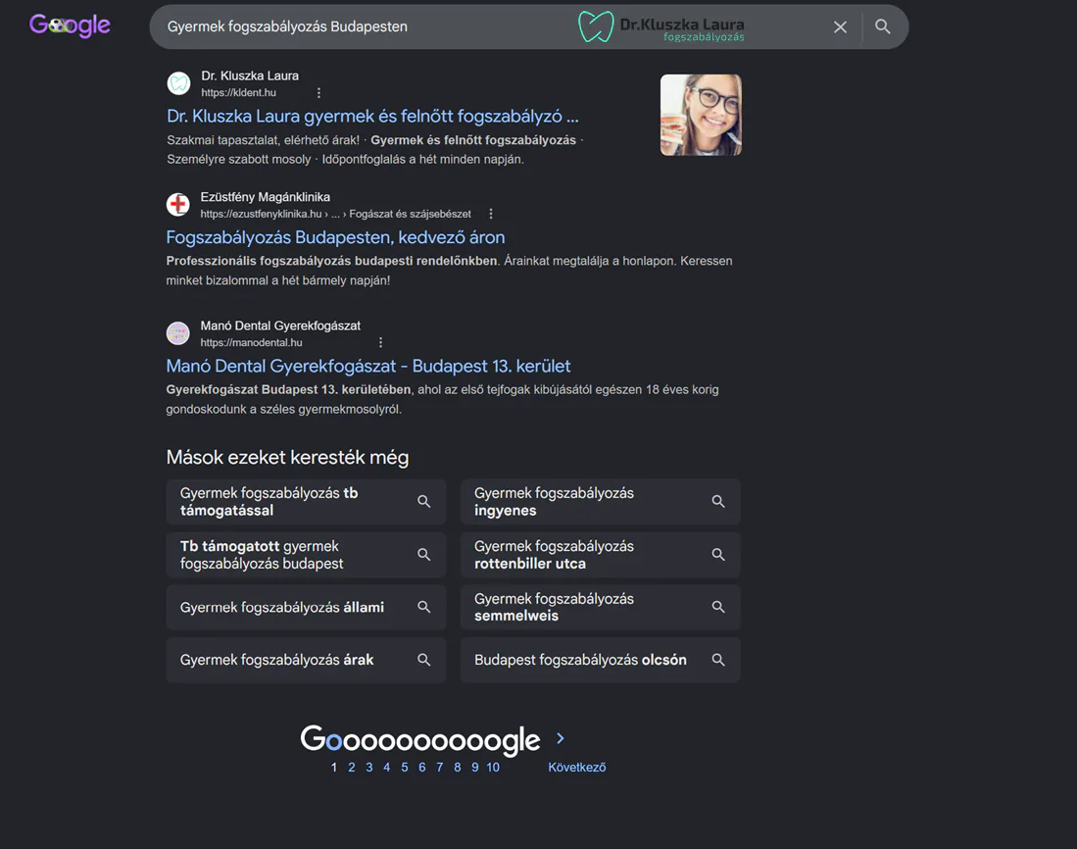Click the https://kldent.hu URL text
Viewport: 1077px width, 849px height.
pos(238,93)
